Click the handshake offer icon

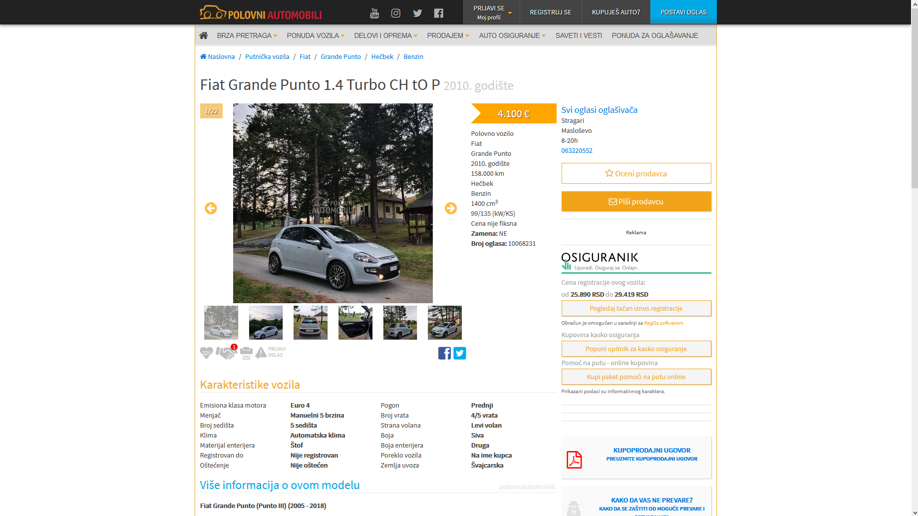[227, 353]
